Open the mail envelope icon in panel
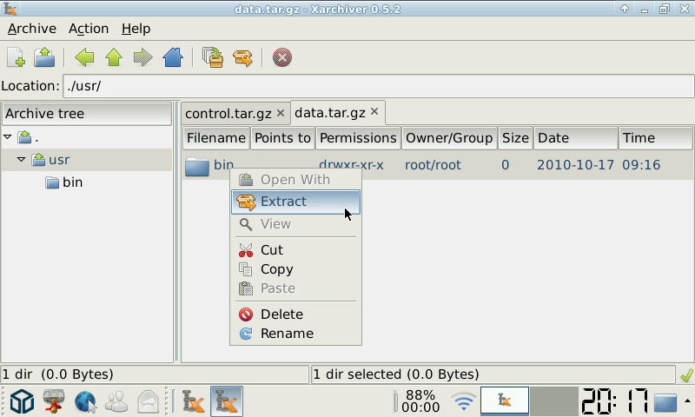The width and height of the screenshot is (695, 417). [x=148, y=401]
